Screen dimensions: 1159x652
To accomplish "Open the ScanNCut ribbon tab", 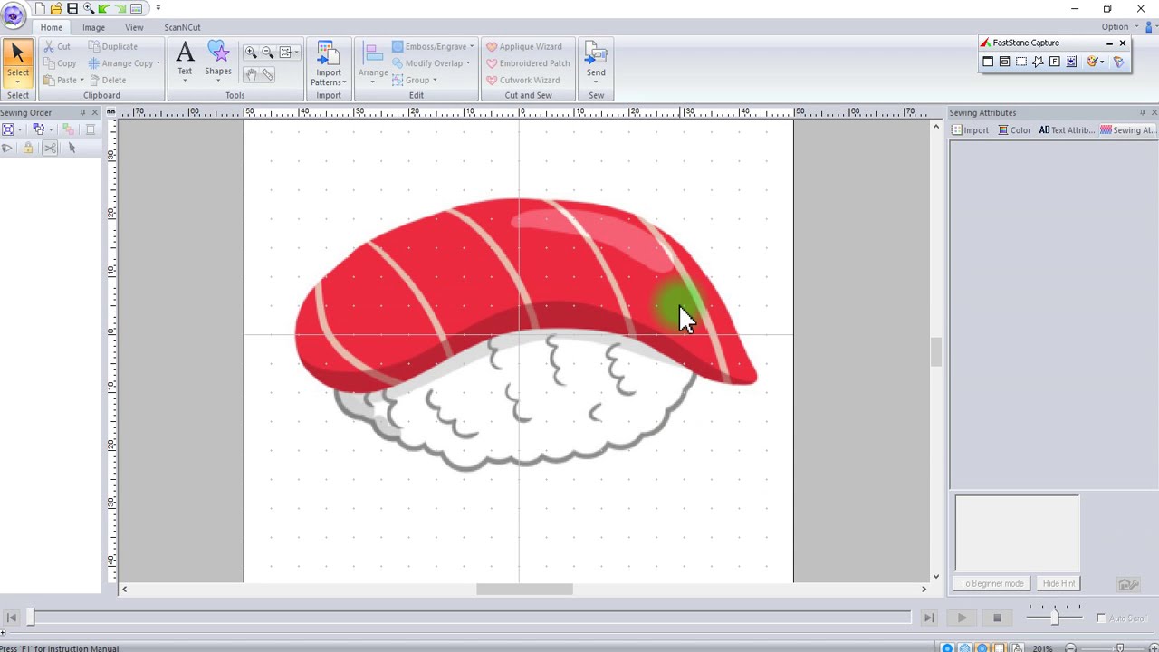I will (182, 27).
